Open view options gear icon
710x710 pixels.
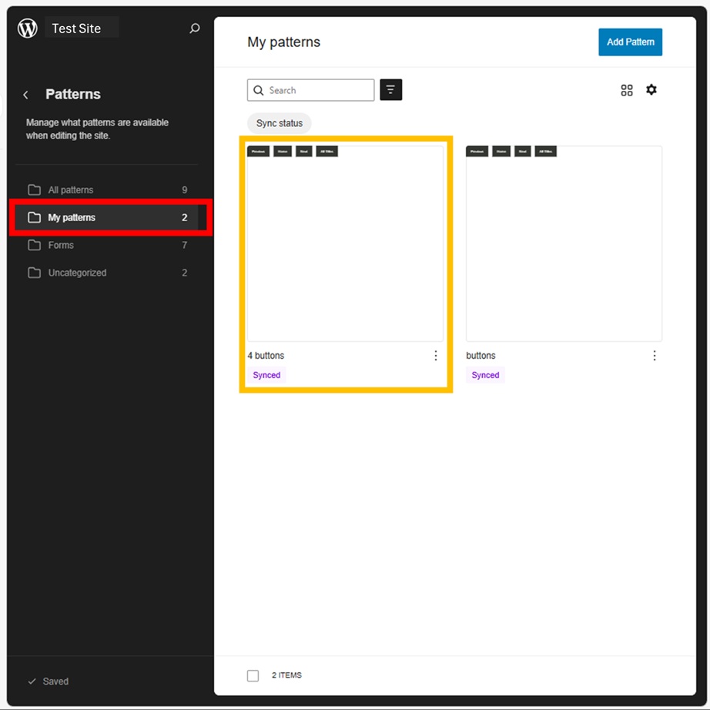(x=651, y=90)
